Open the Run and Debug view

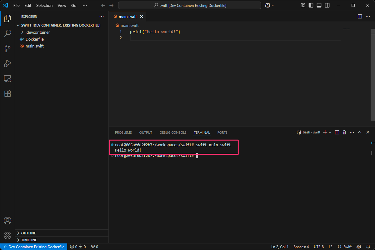click(7, 63)
